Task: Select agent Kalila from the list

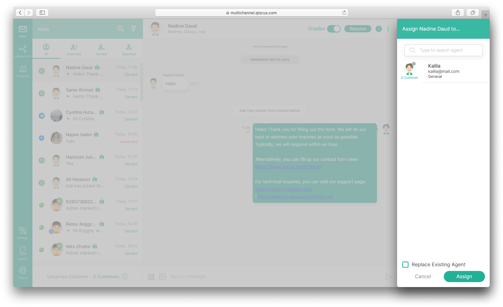Action: pyautogui.click(x=443, y=71)
